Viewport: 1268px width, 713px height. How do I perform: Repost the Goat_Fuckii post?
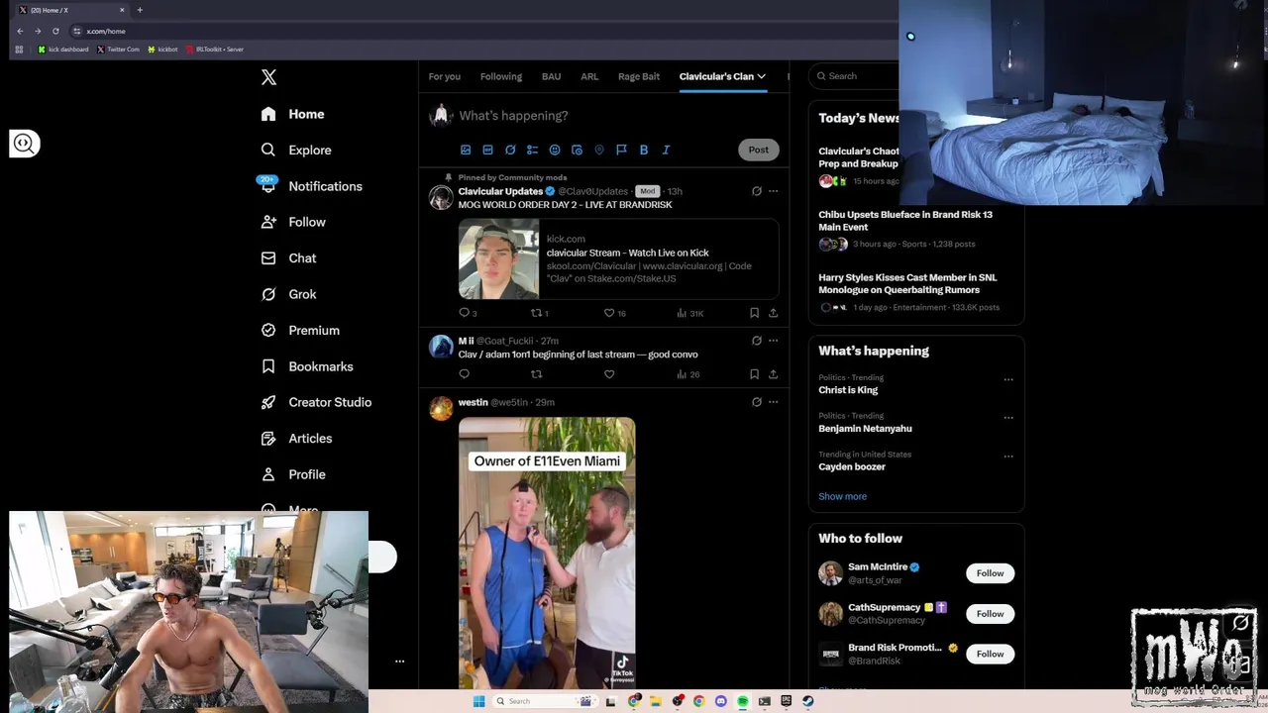pyautogui.click(x=536, y=374)
